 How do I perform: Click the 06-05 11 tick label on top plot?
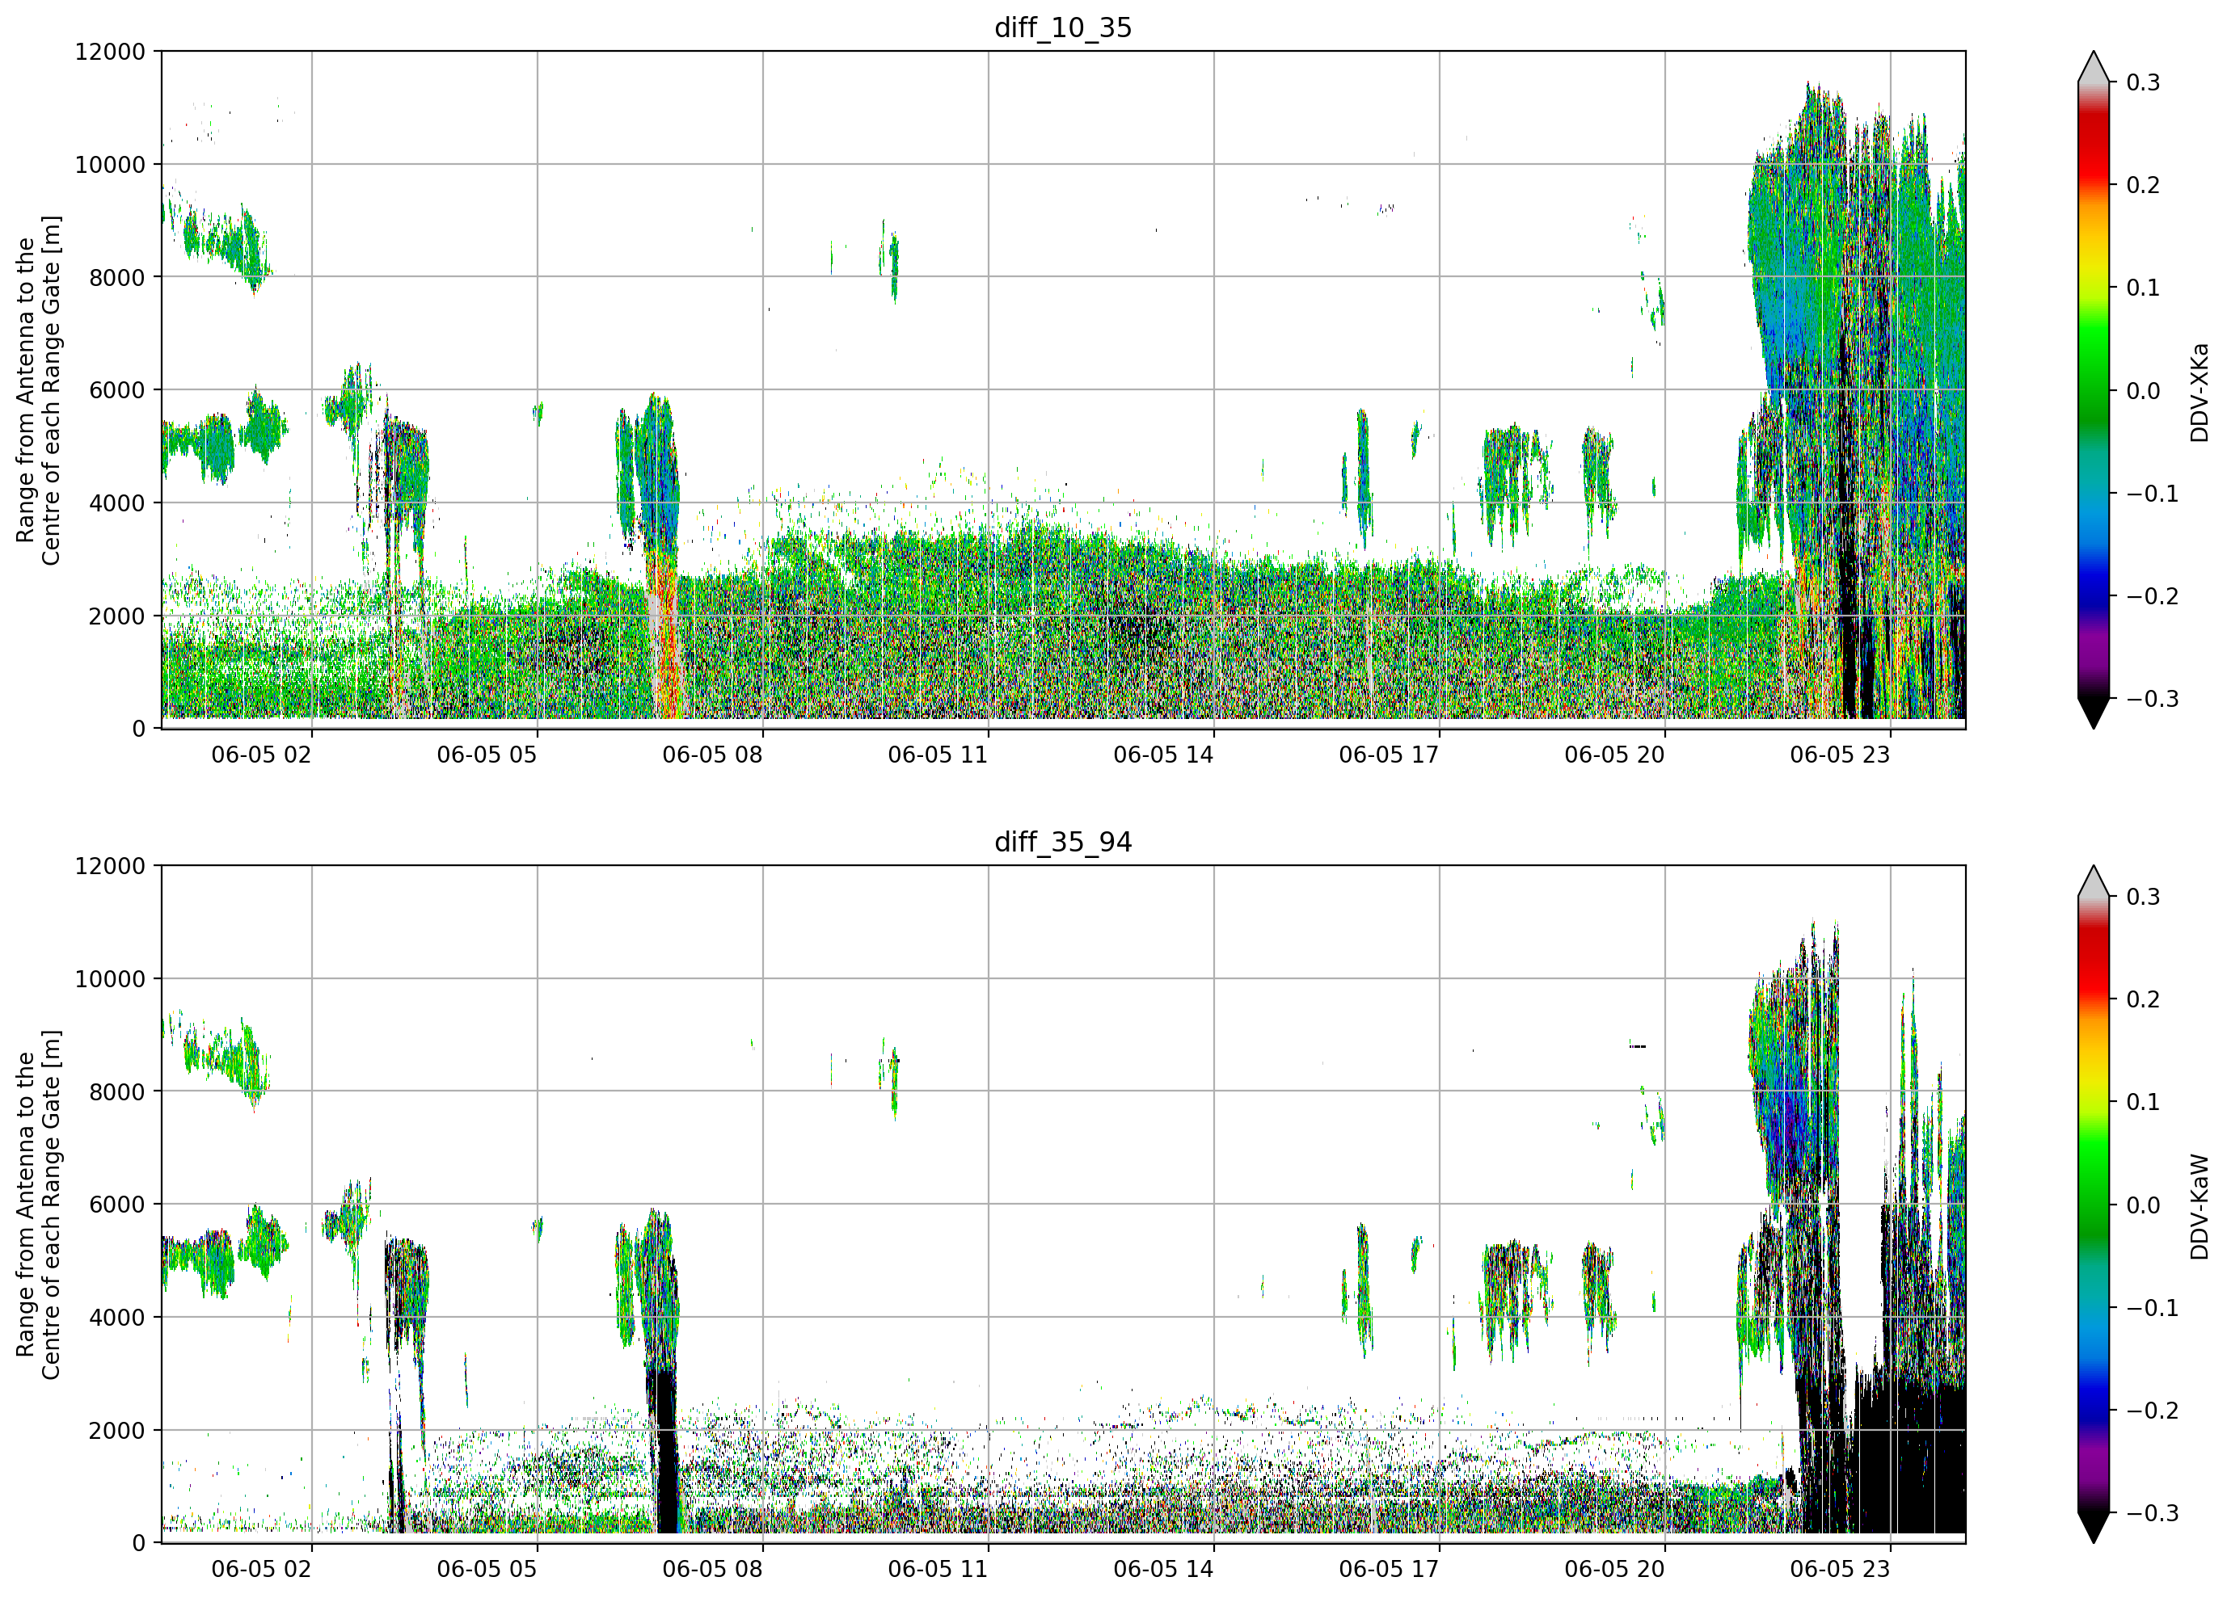(x=938, y=755)
